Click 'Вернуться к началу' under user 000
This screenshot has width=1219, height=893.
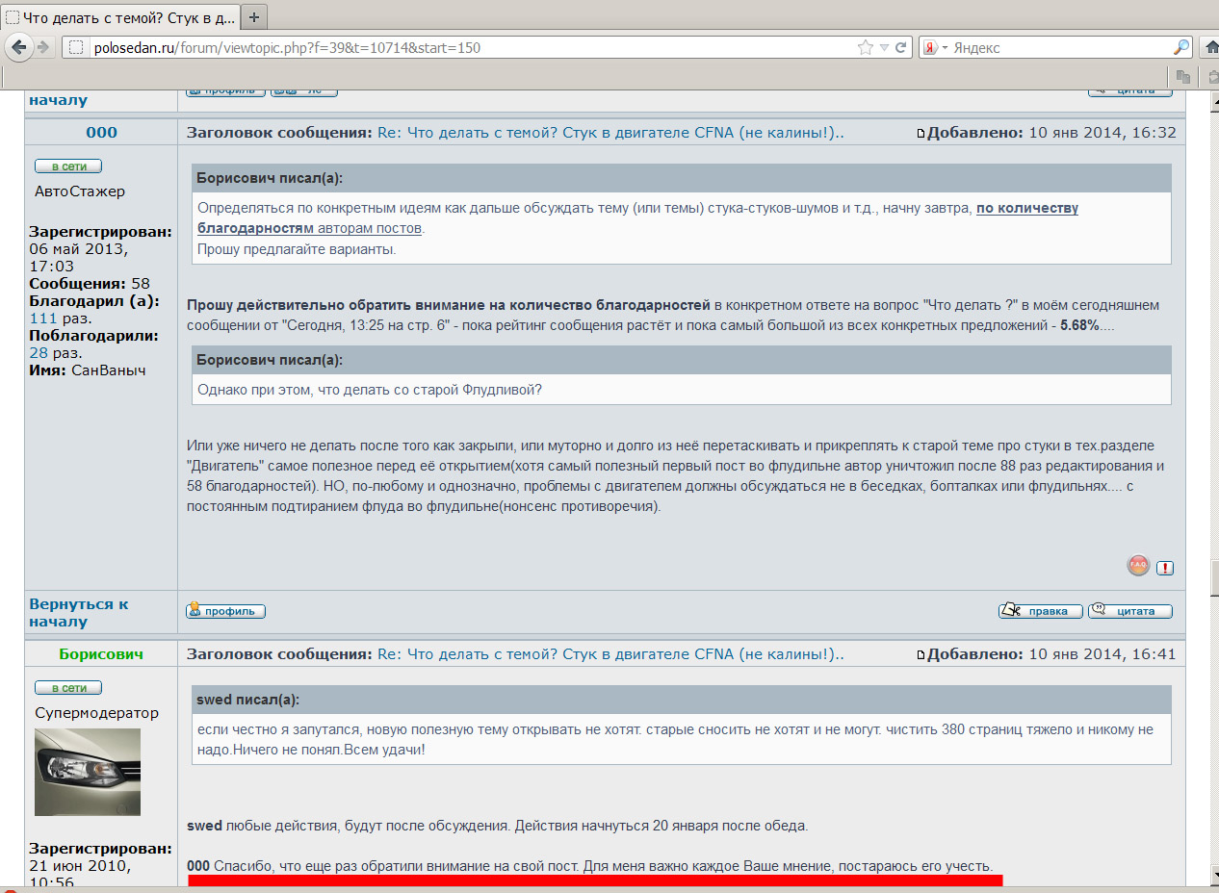click(79, 612)
